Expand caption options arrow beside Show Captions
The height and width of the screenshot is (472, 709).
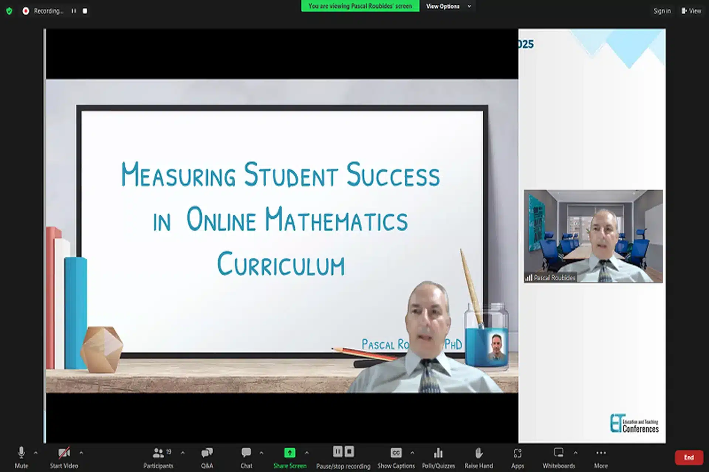412,453
